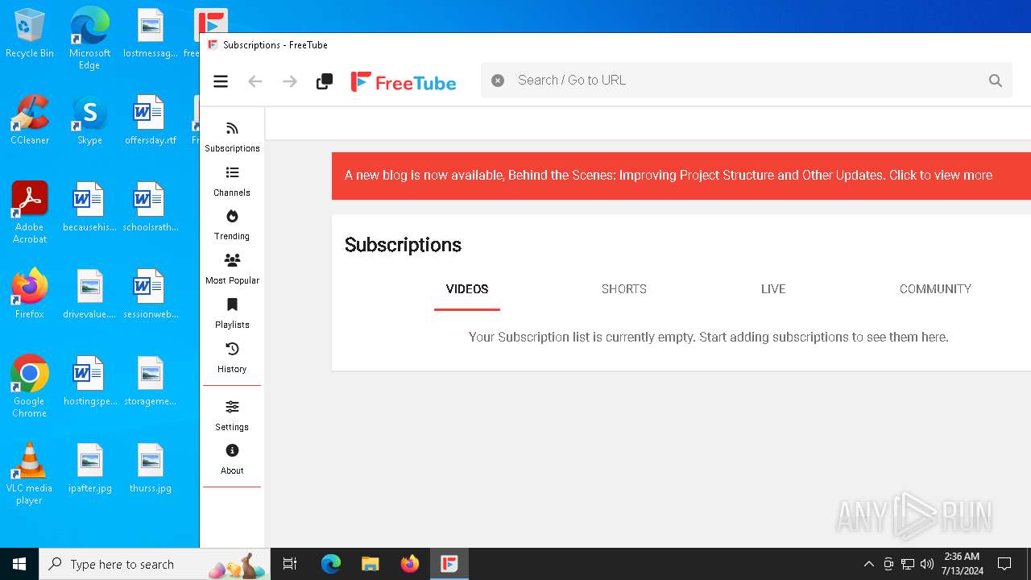Screen dimensions: 1031x580
Task: Select the becausehis... document
Action: click(x=89, y=207)
